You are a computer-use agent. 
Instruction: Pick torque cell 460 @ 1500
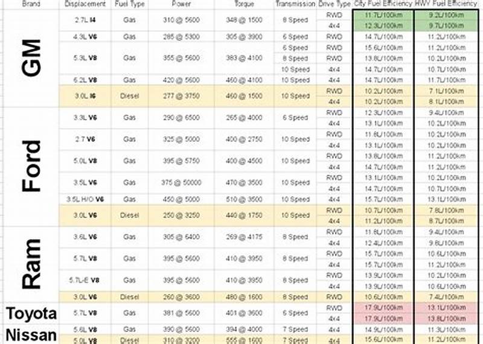point(244,96)
